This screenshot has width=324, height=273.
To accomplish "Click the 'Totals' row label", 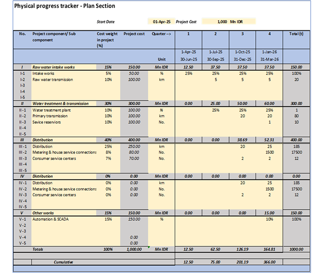I will click(38, 249).
